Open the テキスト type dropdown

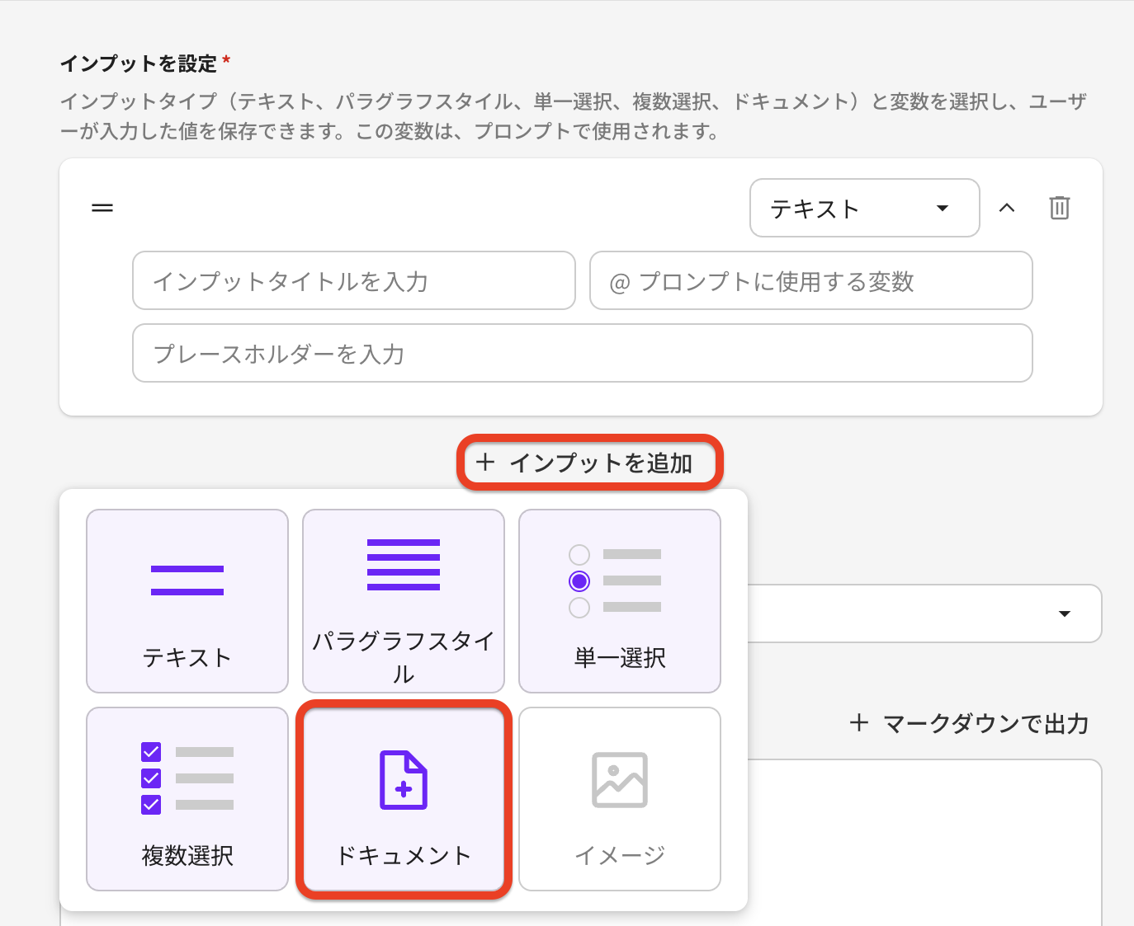point(864,208)
